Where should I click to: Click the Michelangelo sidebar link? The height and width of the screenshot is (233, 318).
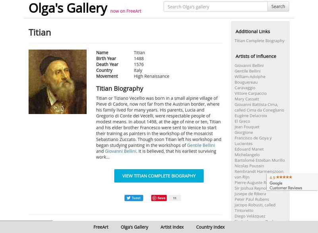click(247, 155)
